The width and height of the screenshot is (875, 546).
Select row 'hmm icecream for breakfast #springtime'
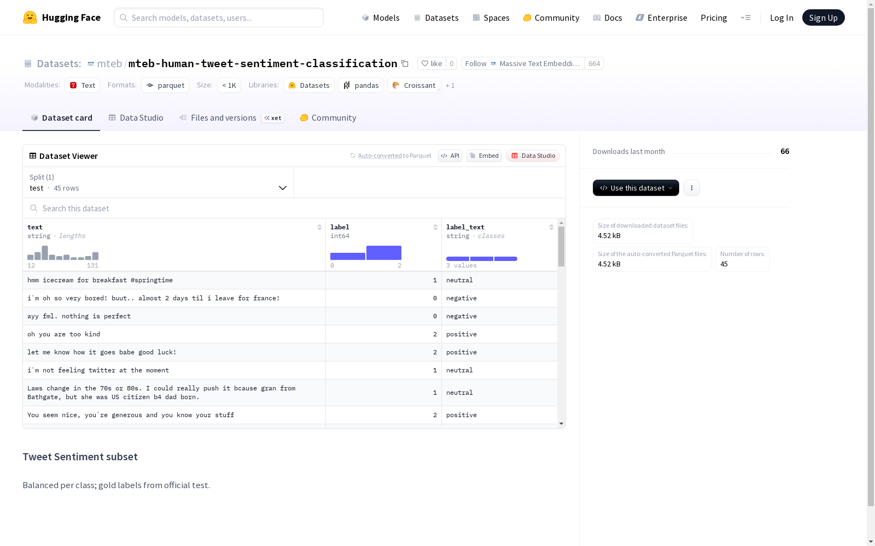(290, 280)
